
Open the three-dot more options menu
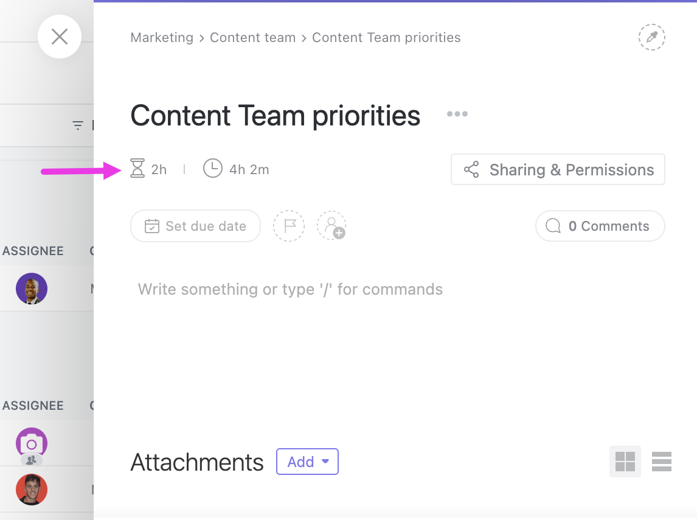point(457,114)
